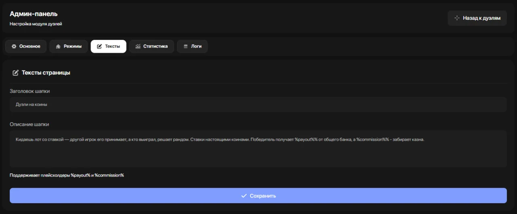Click the gear icon on Основное
The height and width of the screenshot is (214, 517).
[x=14, y=46]
